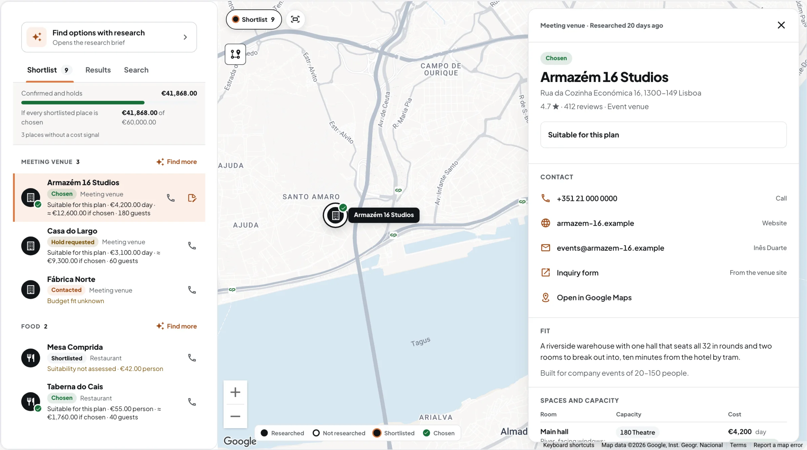This screenshot has height=450, width=807.
Task: Switch to Results tab
Action: click(98, 70)
